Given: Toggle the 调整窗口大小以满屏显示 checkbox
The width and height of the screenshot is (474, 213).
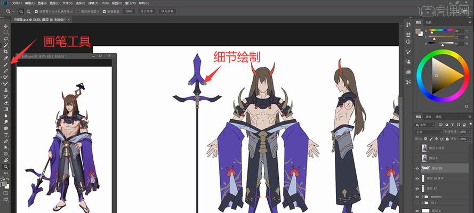Looking at the screenshot, I should (x=36, y=12).
